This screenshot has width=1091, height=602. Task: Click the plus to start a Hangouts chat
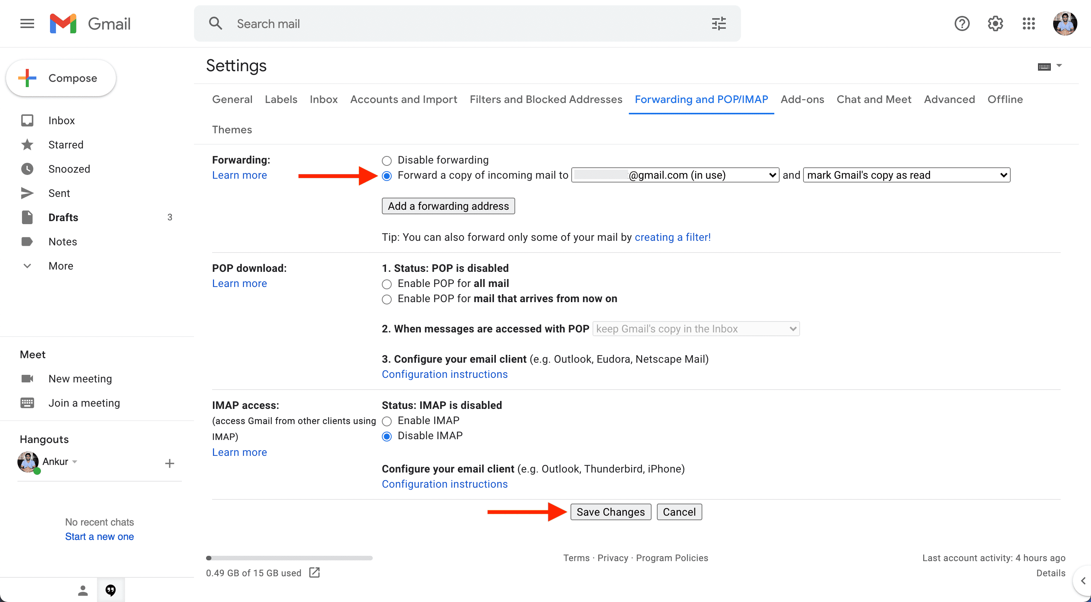(x=169, y=463)
